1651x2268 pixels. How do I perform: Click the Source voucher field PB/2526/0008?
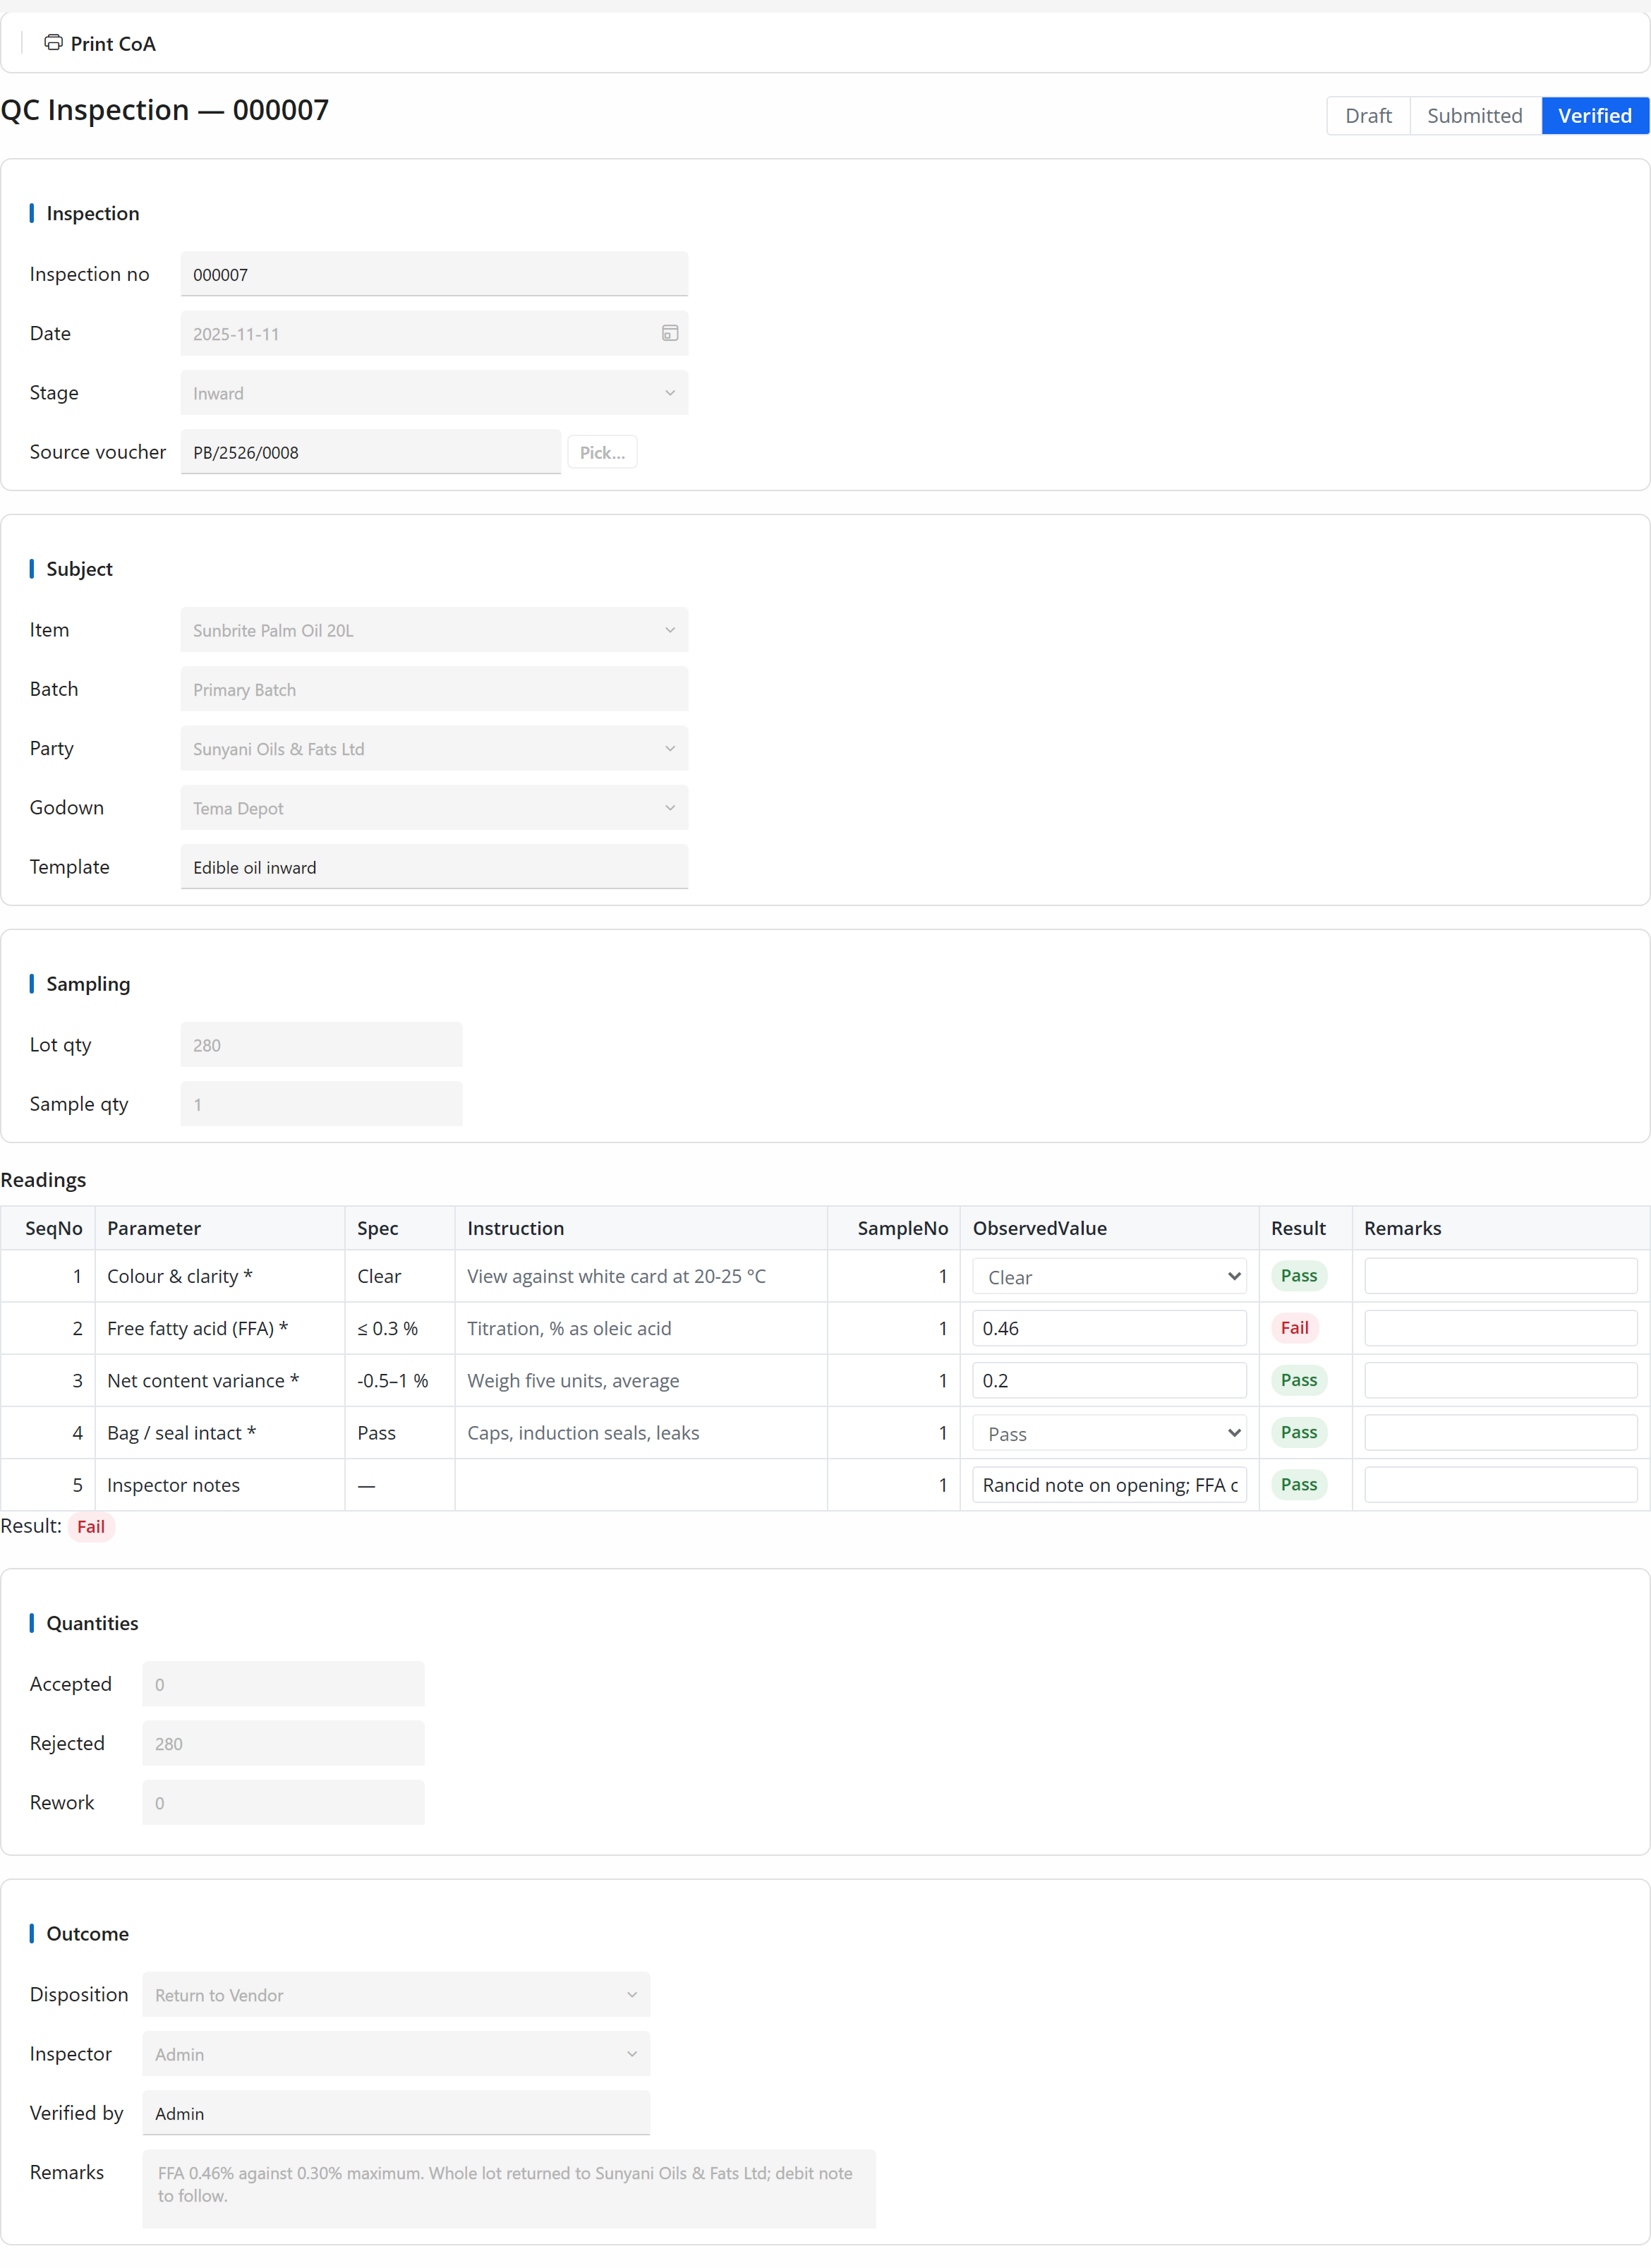pos(371,452)
